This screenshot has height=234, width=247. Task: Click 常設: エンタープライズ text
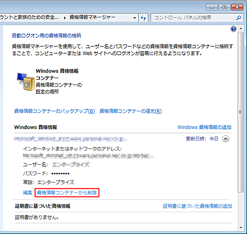click(48, 182)
